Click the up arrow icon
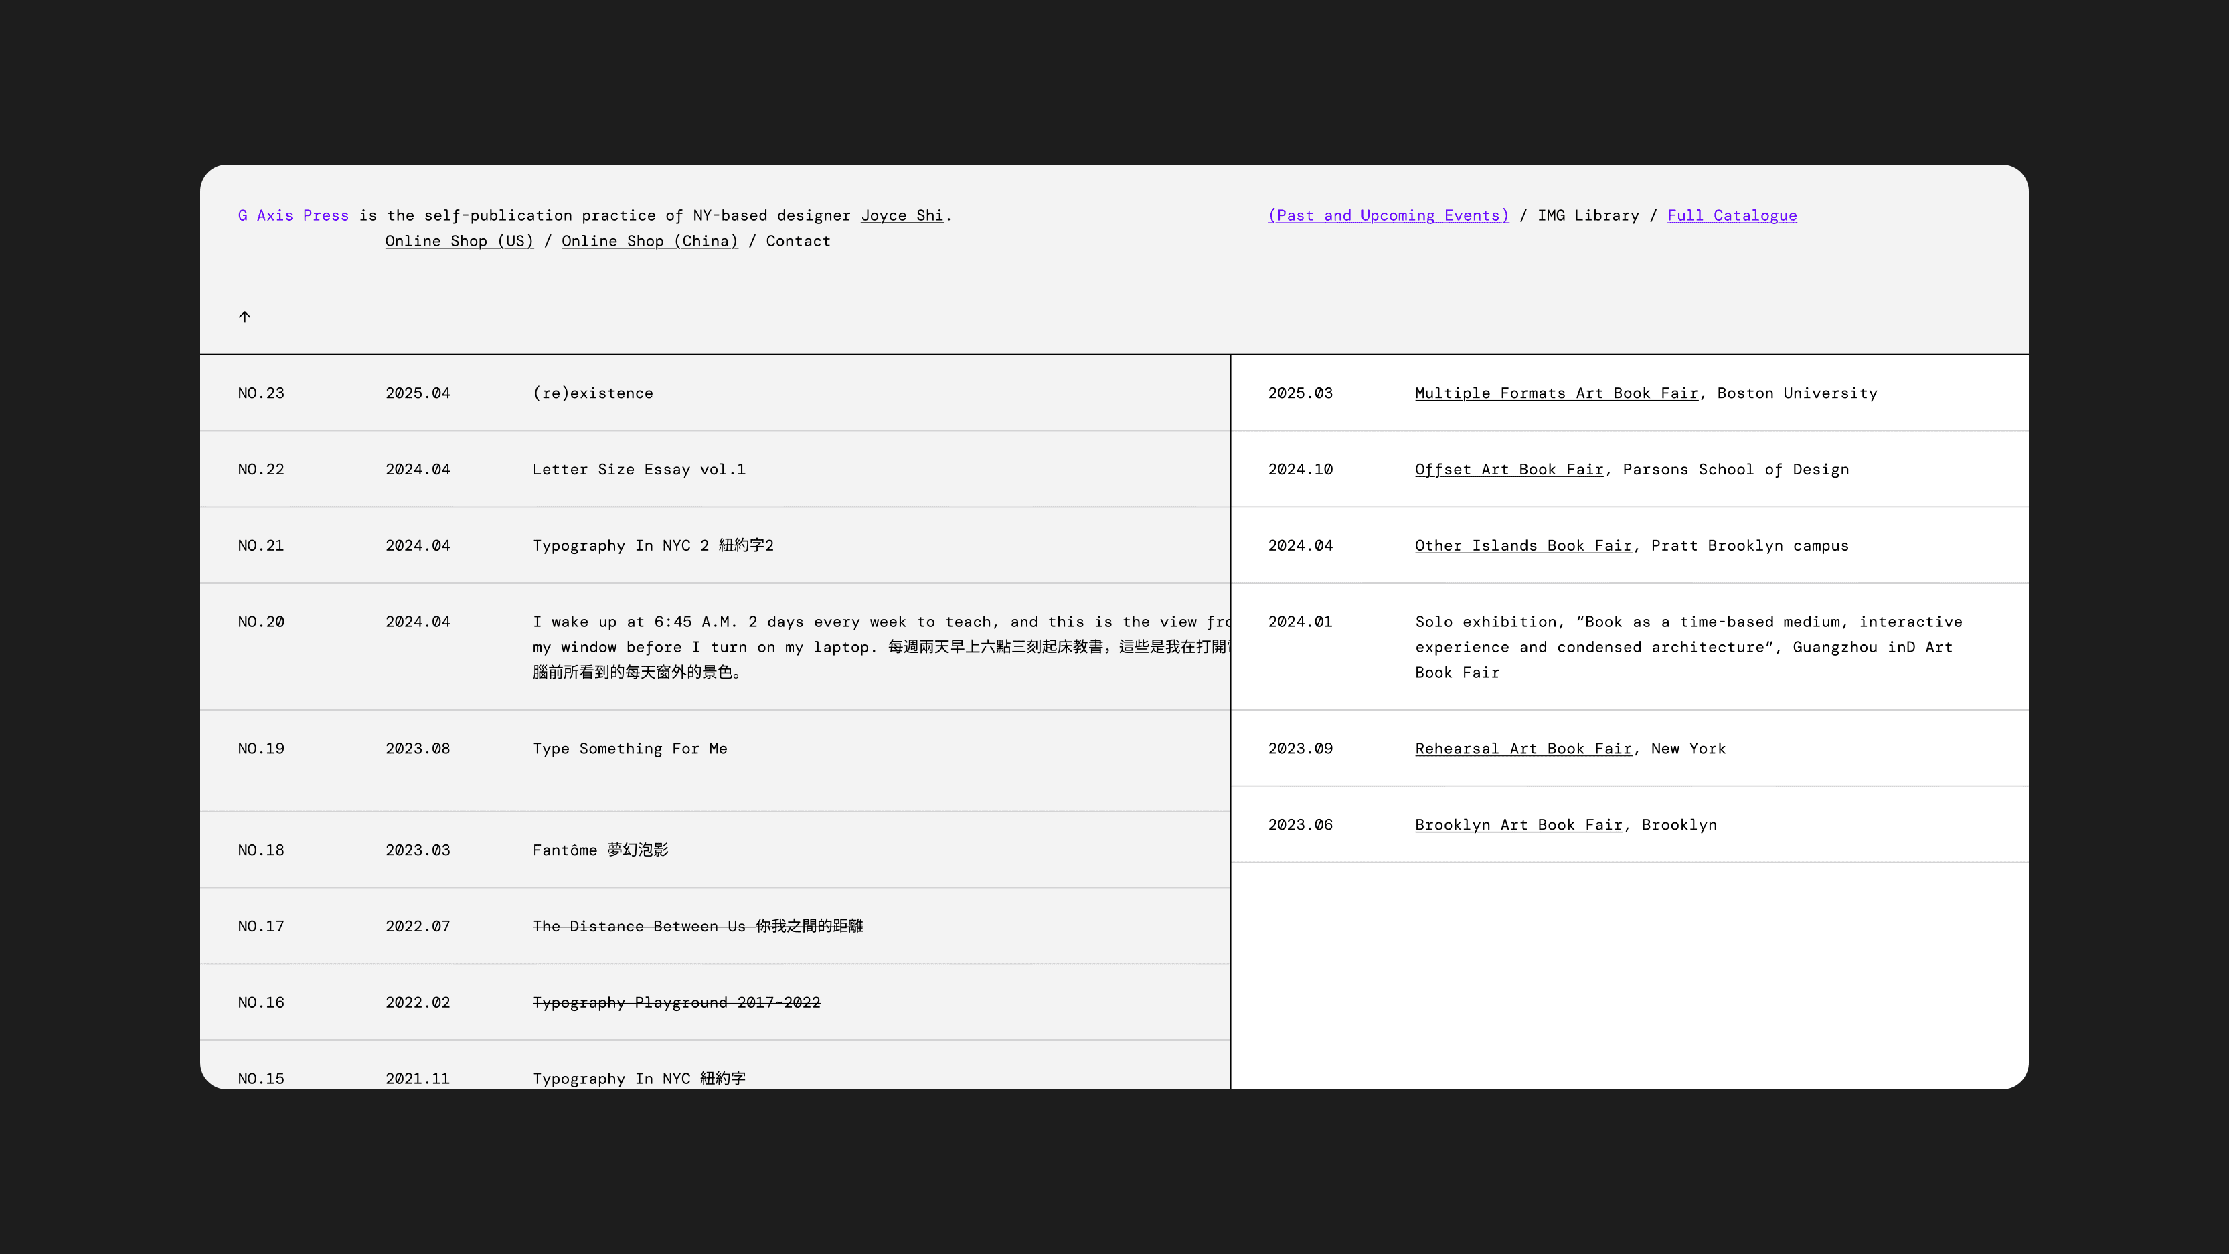2229x1254 pixels. point(245,317)
